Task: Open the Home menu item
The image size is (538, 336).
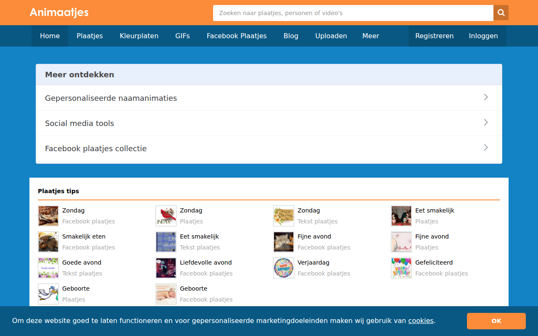Action: pos(50,36)
